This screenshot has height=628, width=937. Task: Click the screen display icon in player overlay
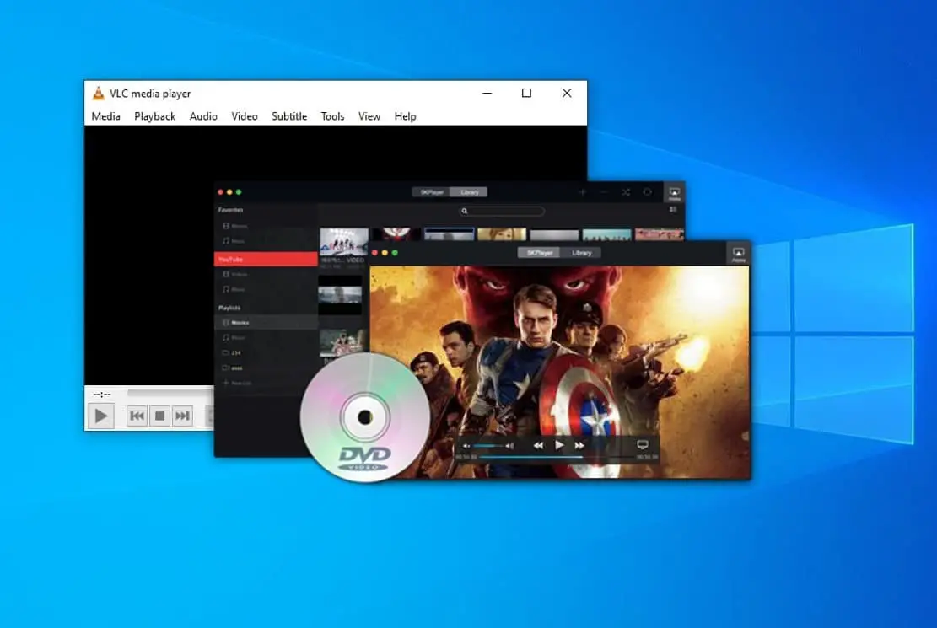(x=643, y=445)
